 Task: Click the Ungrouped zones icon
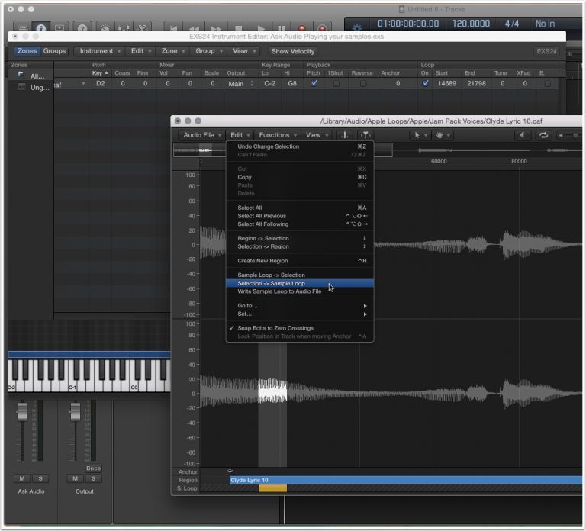21,87
